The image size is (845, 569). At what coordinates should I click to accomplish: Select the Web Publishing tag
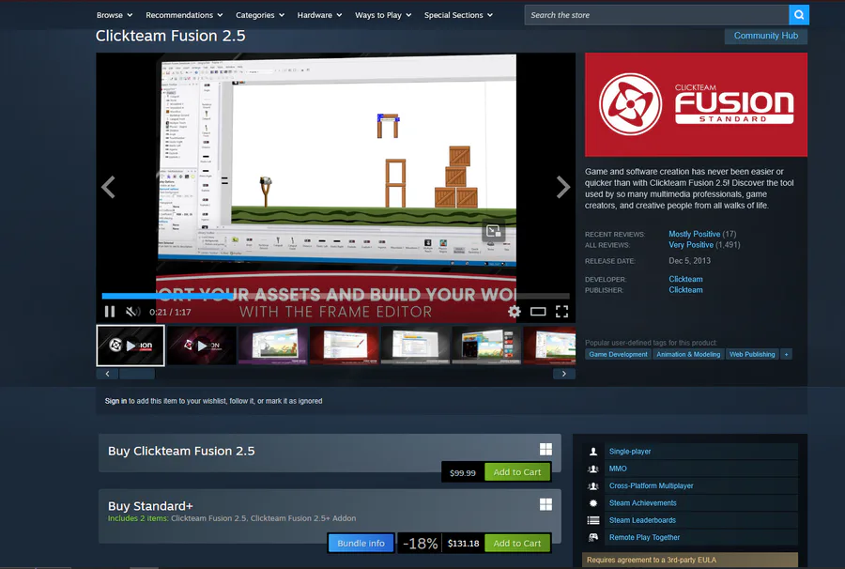(752, 355)
